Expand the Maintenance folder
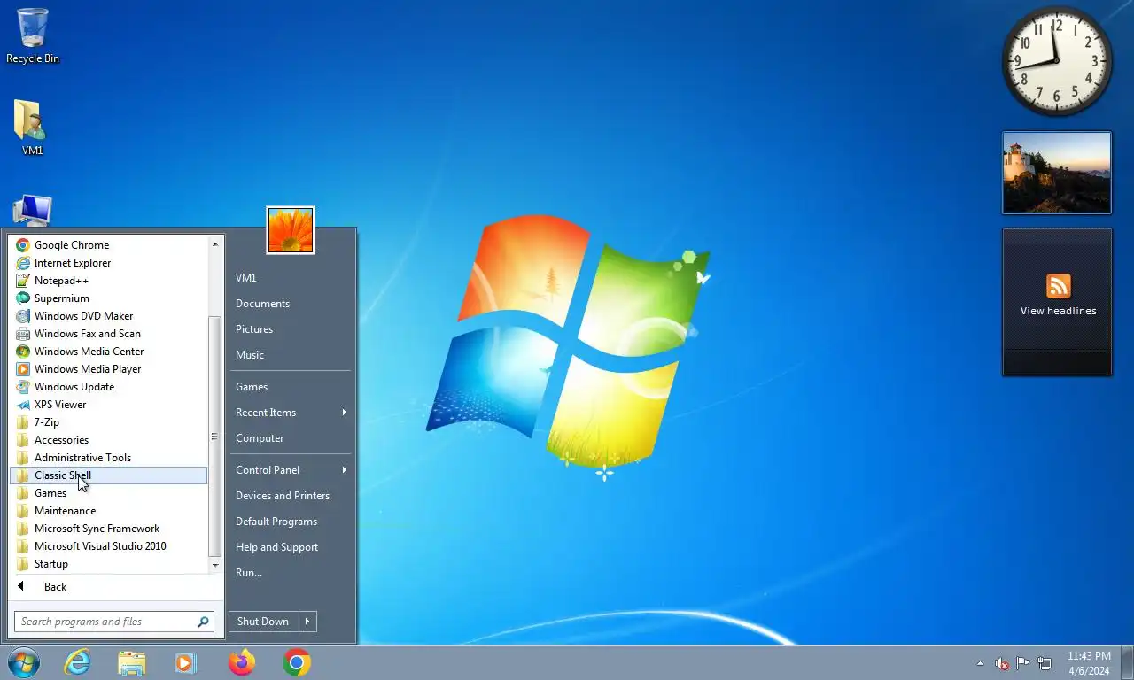Viewport: 1134px width, 680px height. 108,511
